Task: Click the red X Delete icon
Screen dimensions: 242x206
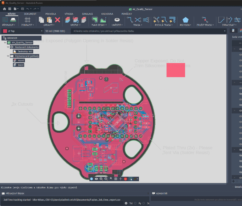Action: click(x=57, y=20)
